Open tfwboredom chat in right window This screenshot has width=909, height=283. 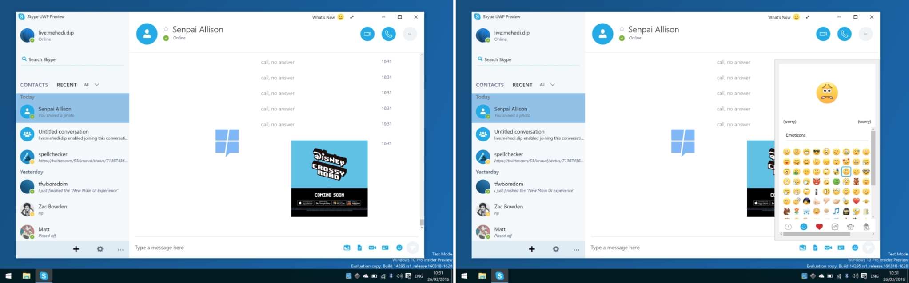pyautogui.click(x=528, y=186)
